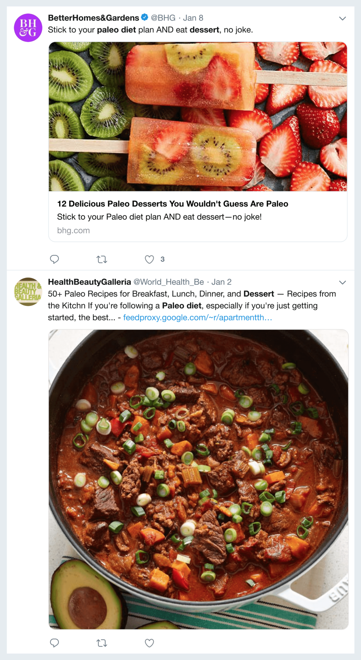
Task: Retweet the BetterHomes&Gardens paleo dessert tweet
Action: (102, 259)
